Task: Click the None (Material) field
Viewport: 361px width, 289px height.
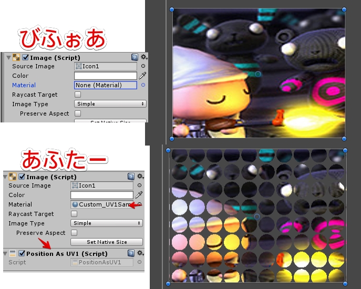Action: click(106, 85)
